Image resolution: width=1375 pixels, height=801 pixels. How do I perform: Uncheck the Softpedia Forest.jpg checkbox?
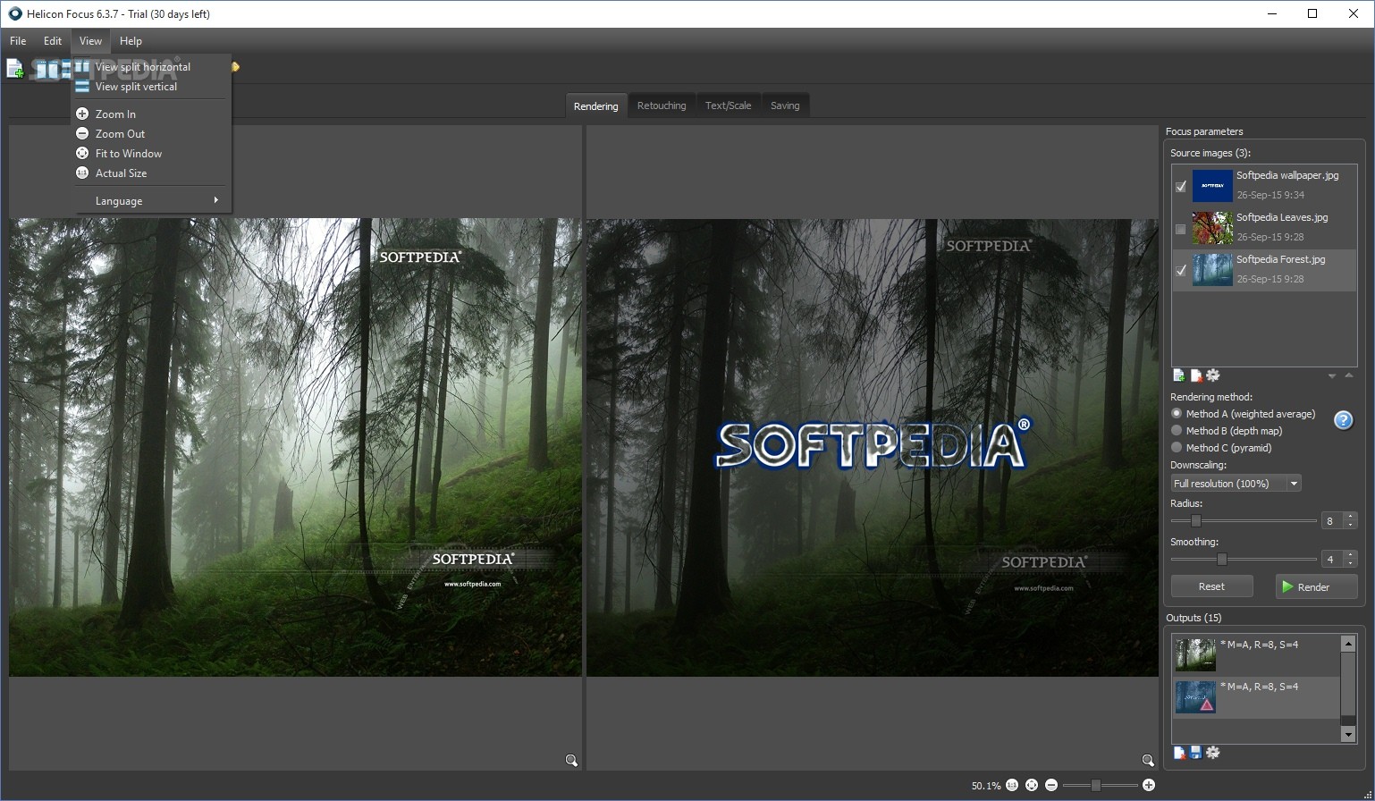[1180, 271]
